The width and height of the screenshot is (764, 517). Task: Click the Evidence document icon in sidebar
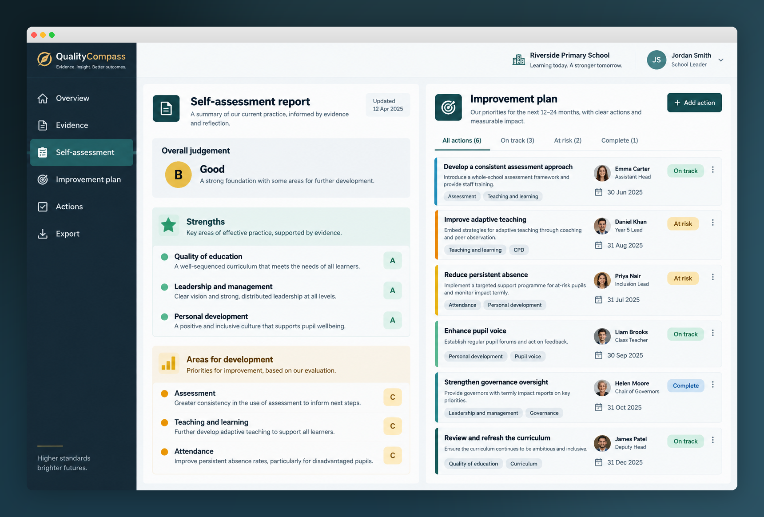tap(43, 125)
